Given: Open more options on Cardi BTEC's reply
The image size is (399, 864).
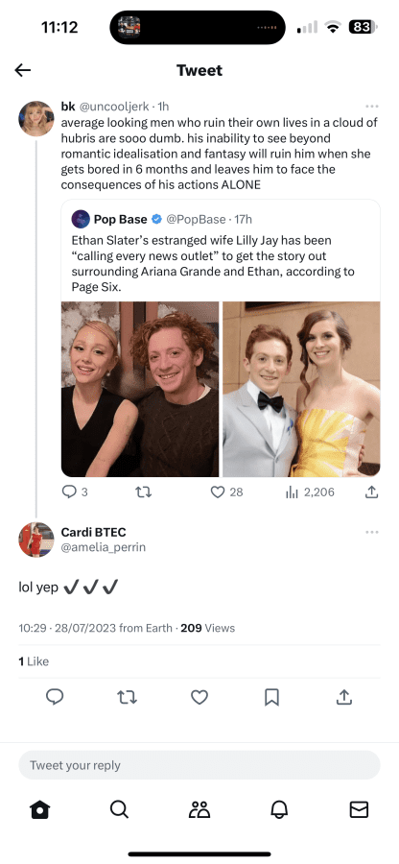Looking at the screenshot, I should (371, 532).
